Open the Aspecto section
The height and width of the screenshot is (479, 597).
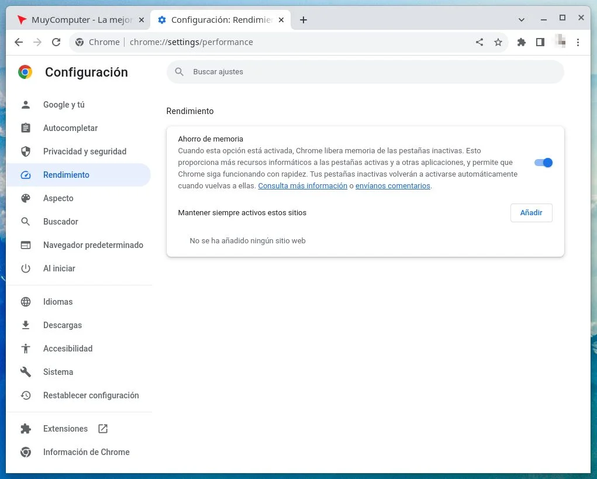pyautogui.click(x=78, y=198)
